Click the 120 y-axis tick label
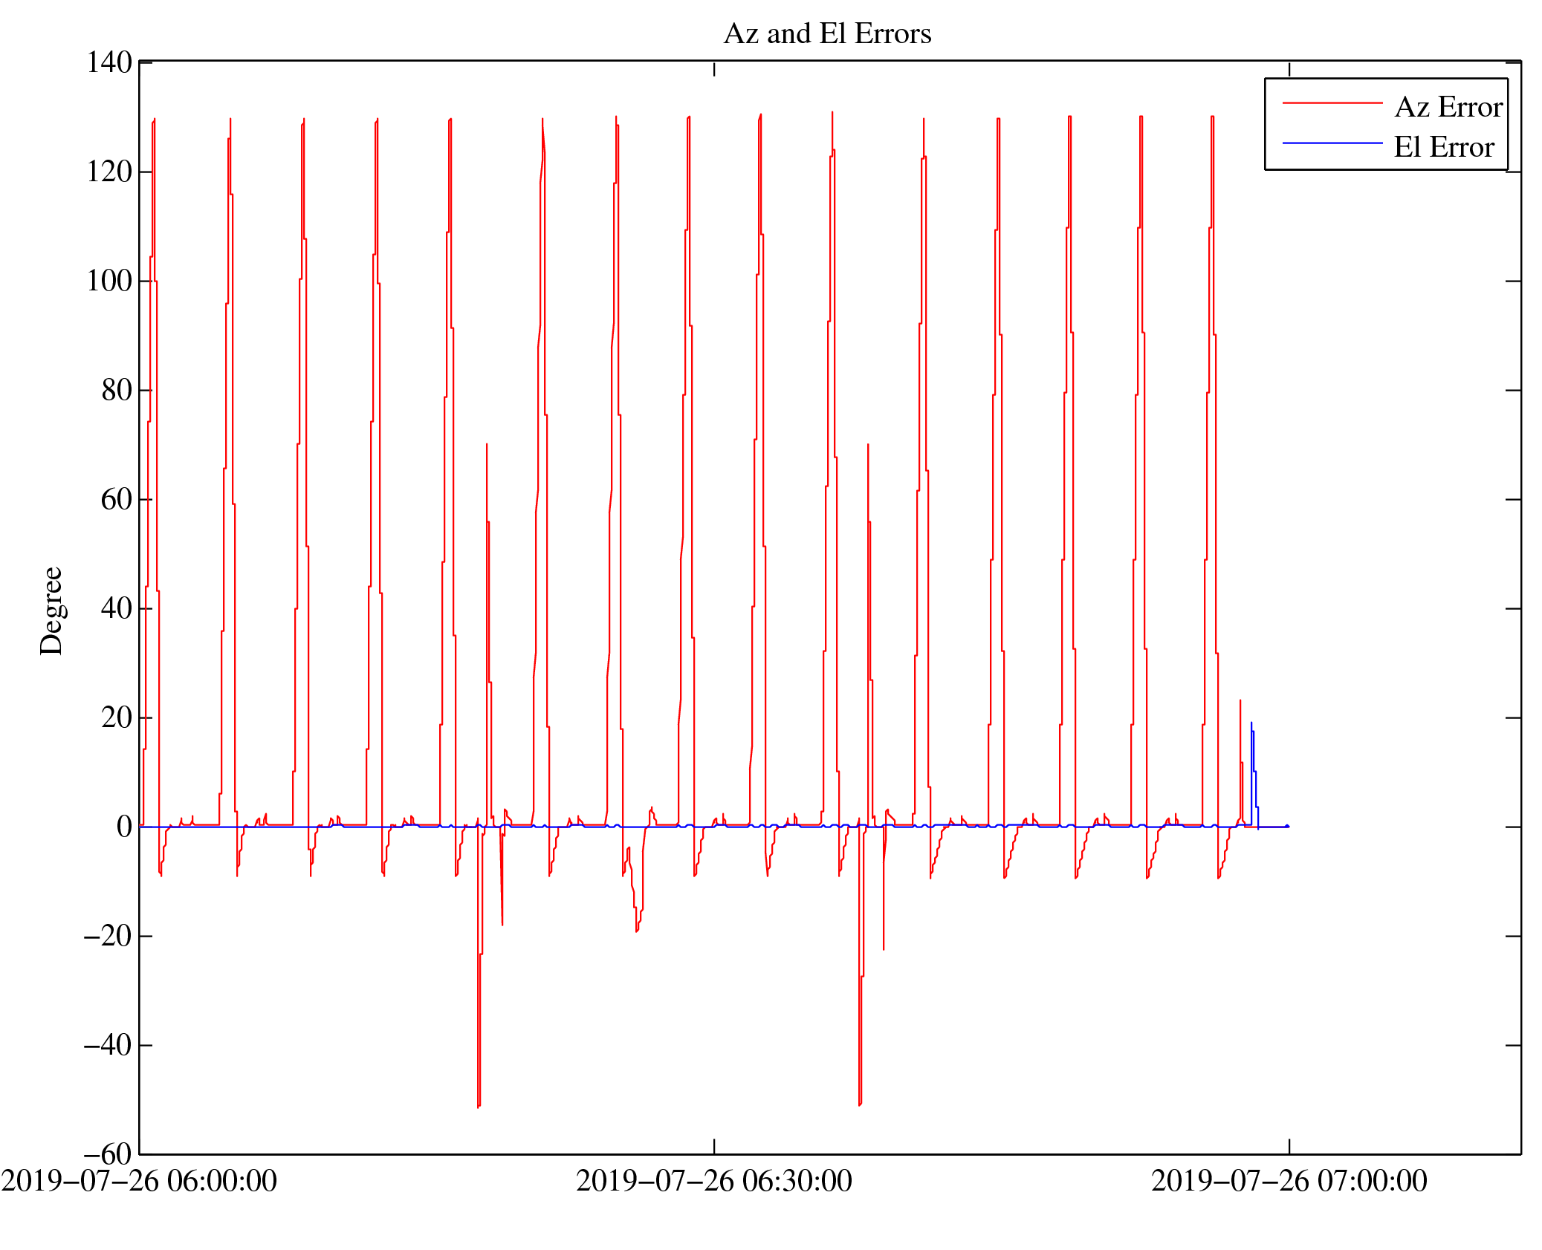 pos(109,172)
